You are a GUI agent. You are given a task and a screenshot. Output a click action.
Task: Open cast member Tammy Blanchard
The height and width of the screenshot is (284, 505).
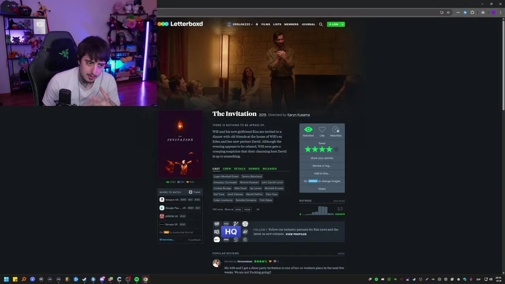click(252, 177)
